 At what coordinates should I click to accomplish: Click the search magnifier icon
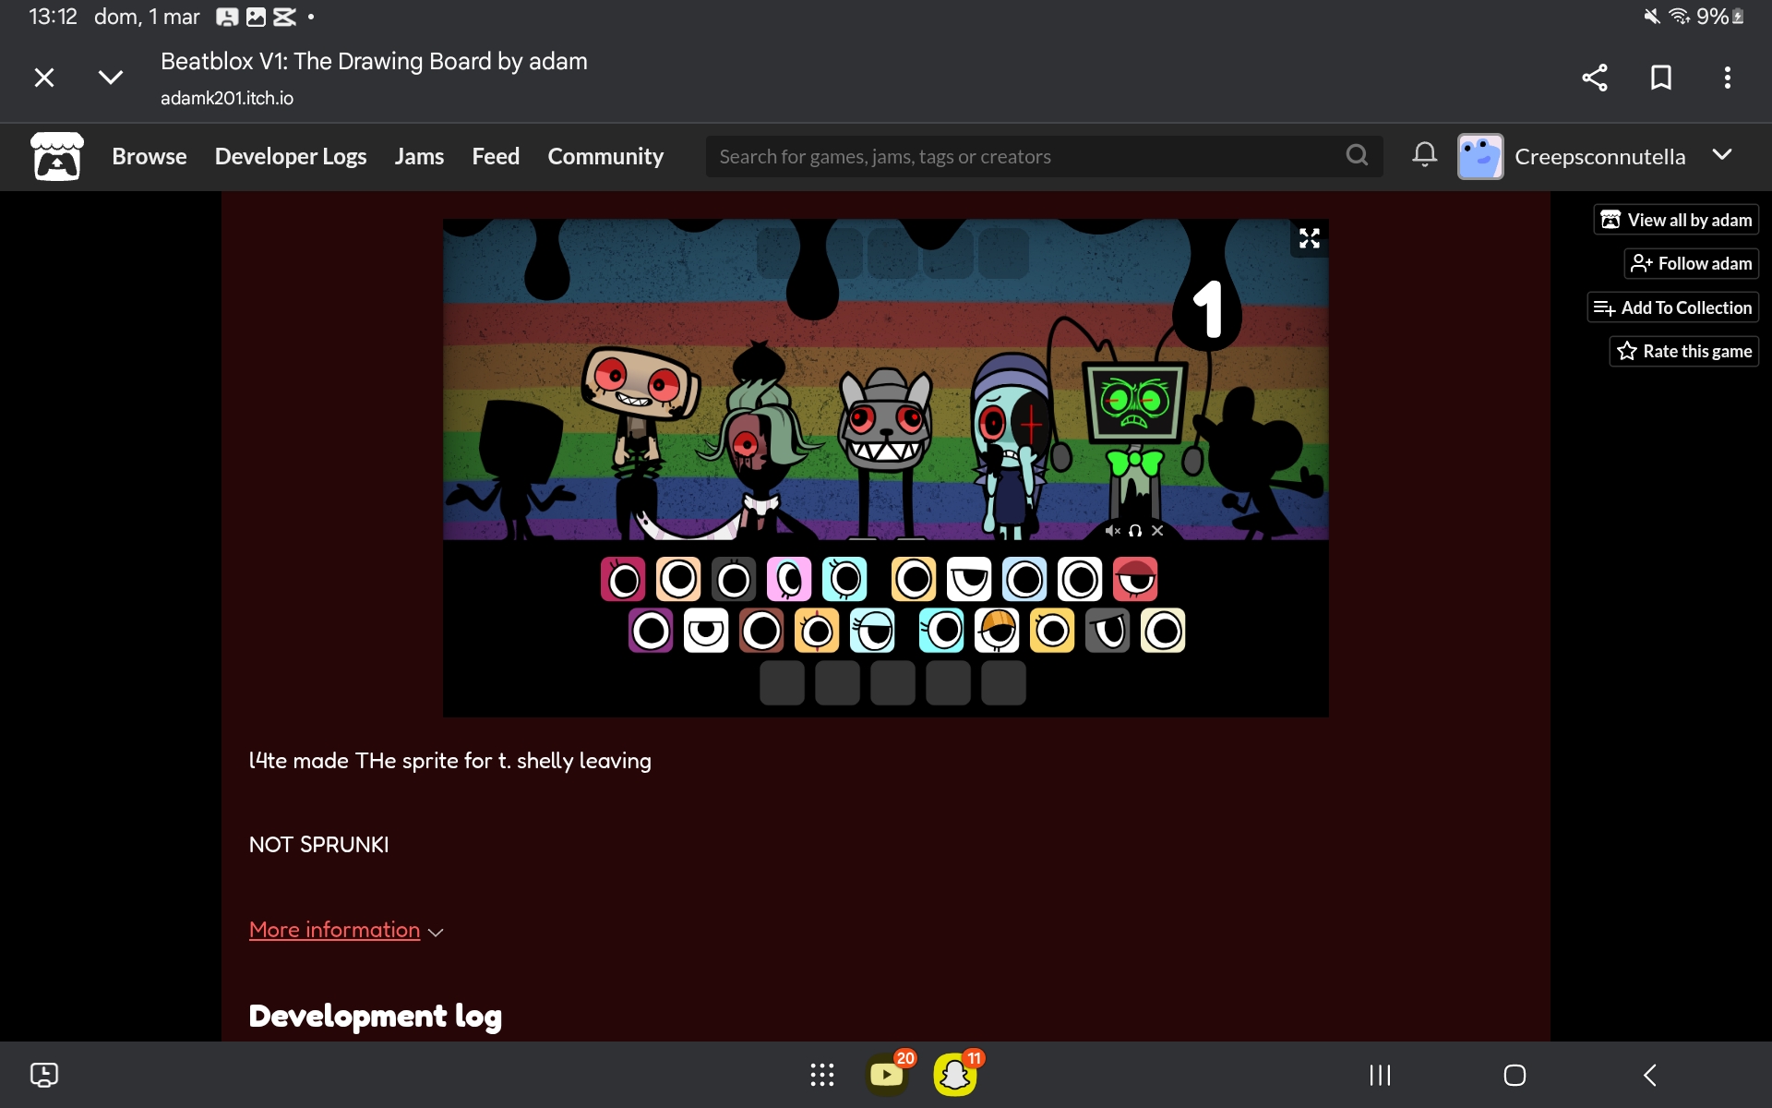1357,155
